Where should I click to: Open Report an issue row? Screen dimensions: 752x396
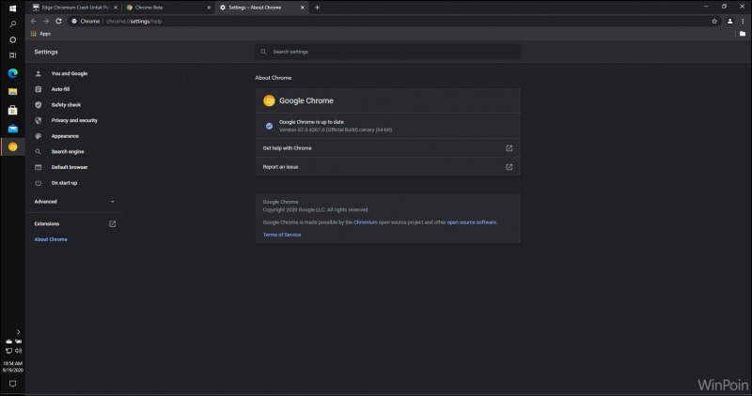[388, 167]
